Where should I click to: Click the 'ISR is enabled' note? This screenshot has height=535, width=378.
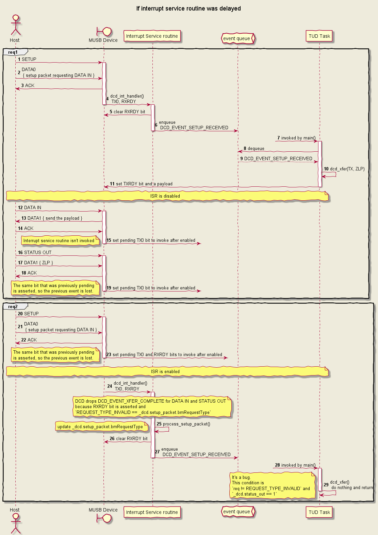(x=167, y=371)
